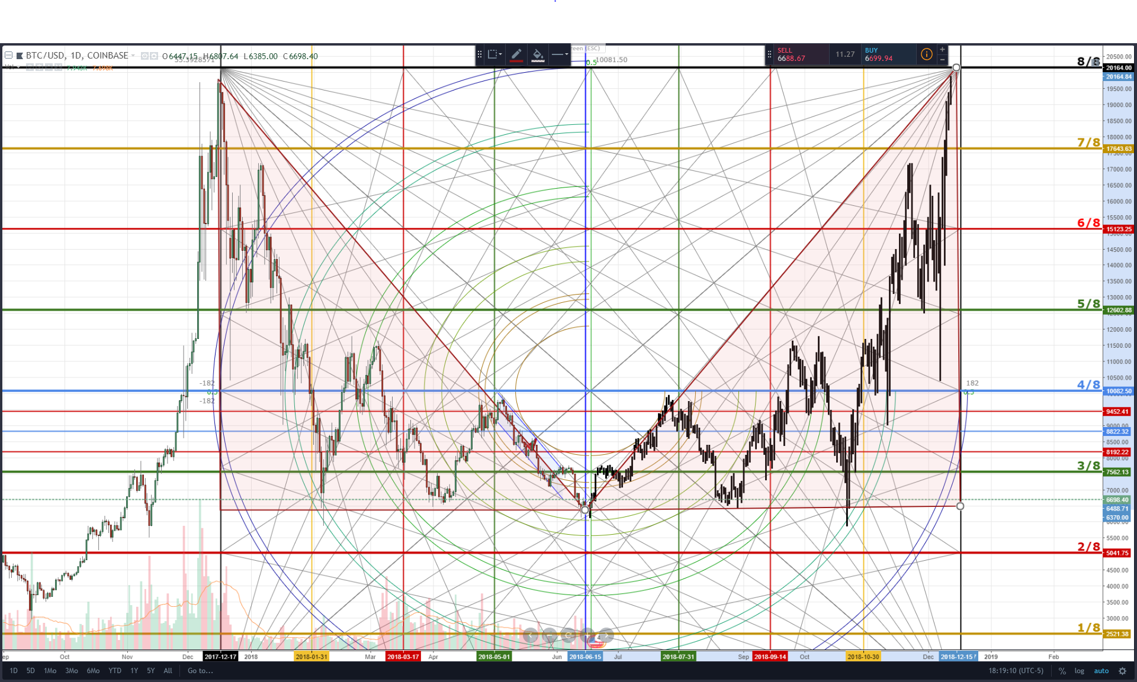This screenshot has height=682, width=1137.
Task: Click the 2017-12-17 date marker
Action: pyautogui.click(x=220, y=657)
